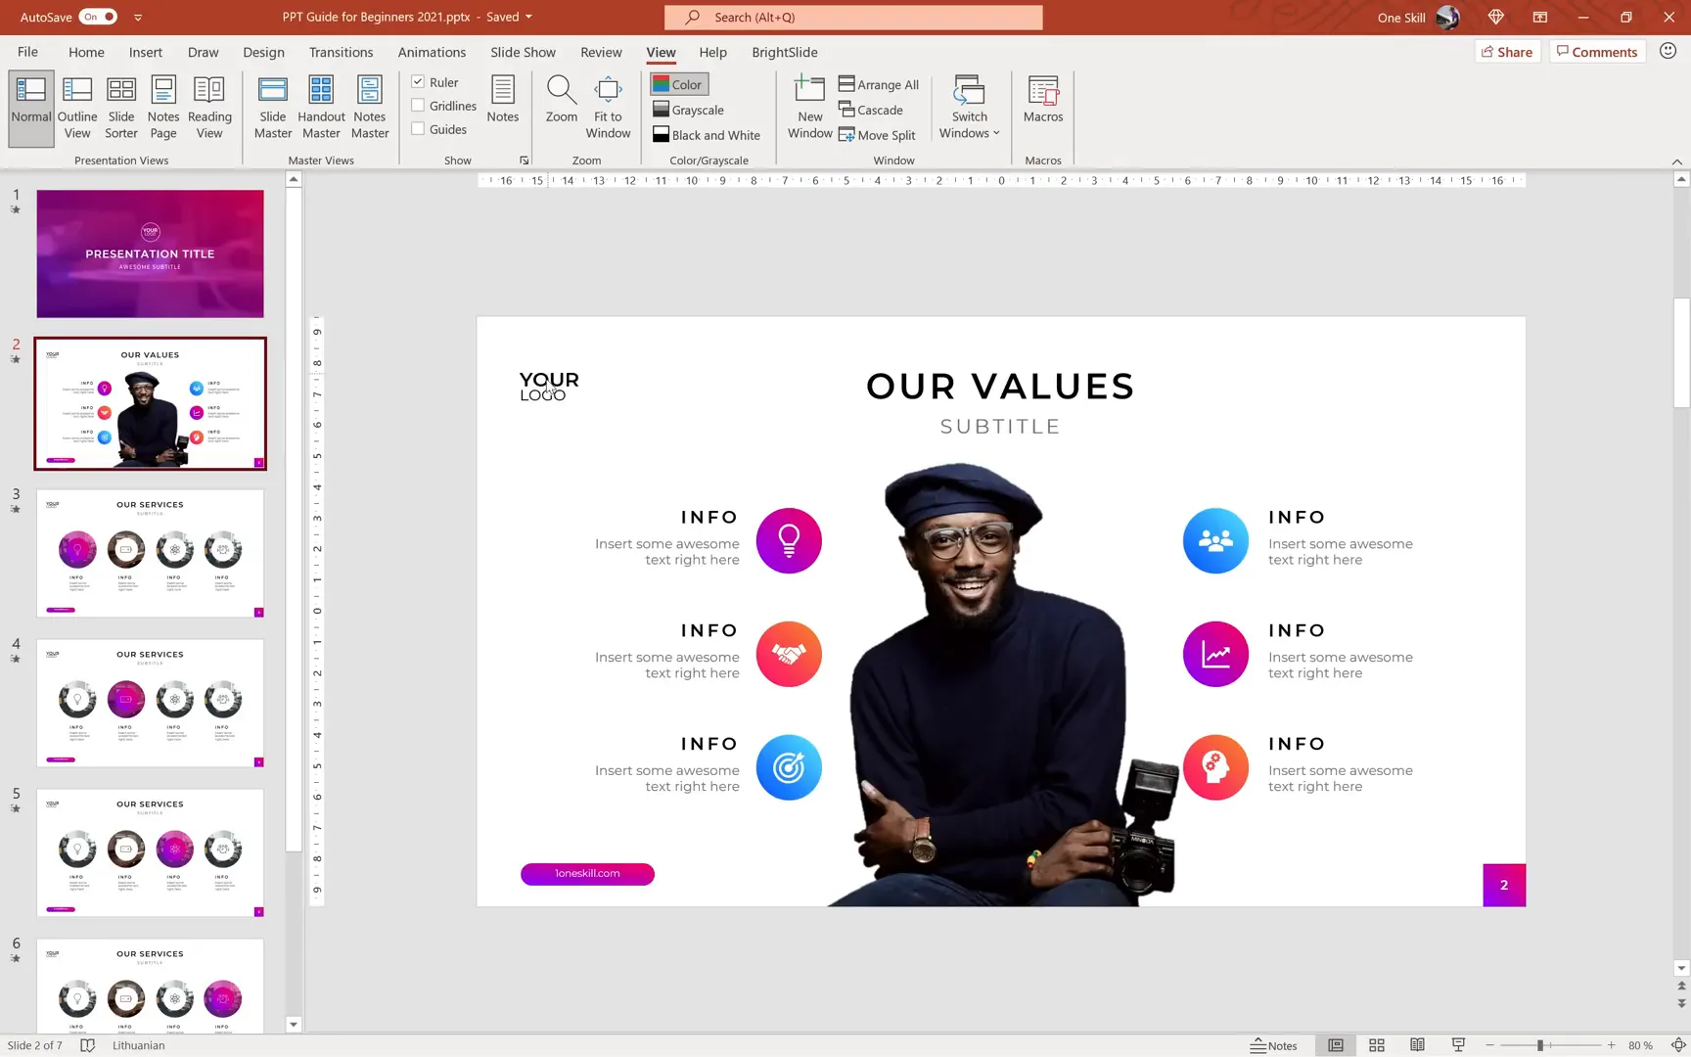The image size is (1691, 1057).
Task: Open the Microsoft premium diamond icon
Action: point(1495,17)
